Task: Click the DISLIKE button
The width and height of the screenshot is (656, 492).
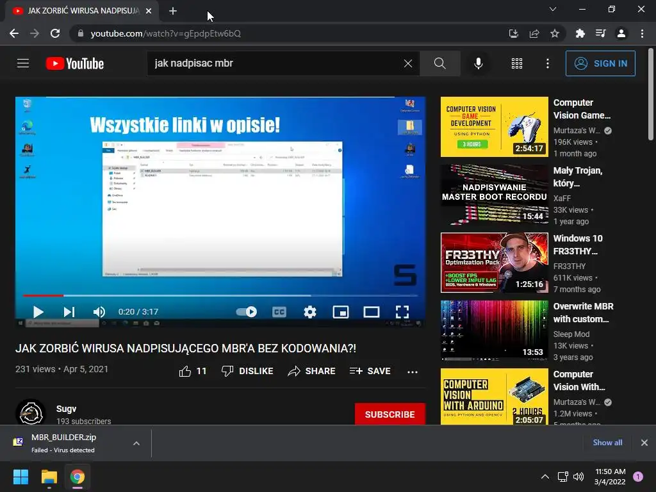Action: click(x=247, y=371)
